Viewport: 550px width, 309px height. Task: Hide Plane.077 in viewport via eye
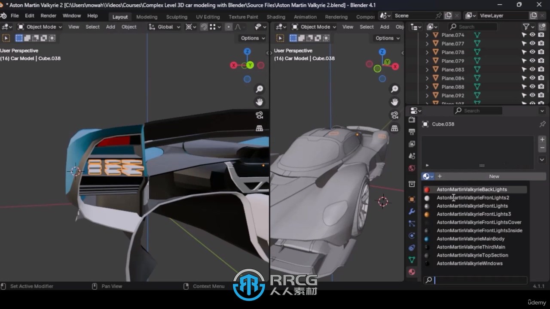coord(532,44)
